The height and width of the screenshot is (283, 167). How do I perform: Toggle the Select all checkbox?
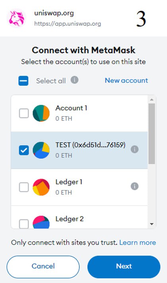pyautogui.click(x=23, y=81)
